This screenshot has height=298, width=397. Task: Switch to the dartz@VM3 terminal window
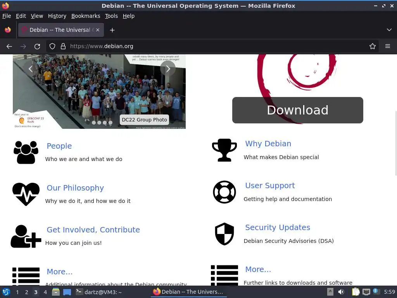coord(99,292)
